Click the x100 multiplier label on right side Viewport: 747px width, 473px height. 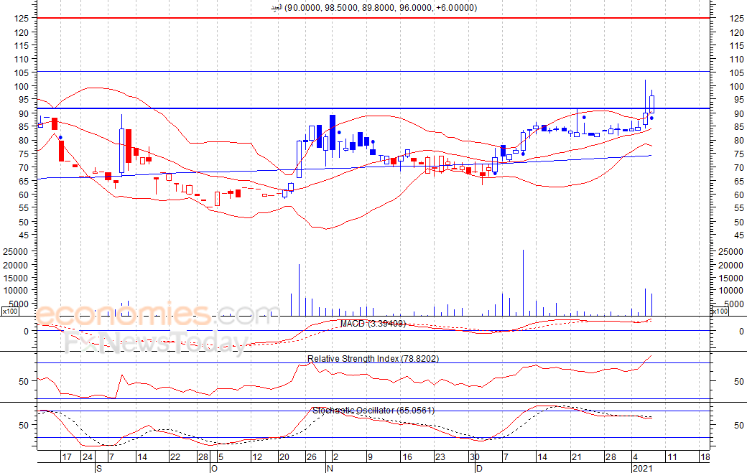click(719, 312)
